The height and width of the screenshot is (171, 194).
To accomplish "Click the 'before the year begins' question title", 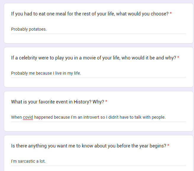I will coord(89,146).
